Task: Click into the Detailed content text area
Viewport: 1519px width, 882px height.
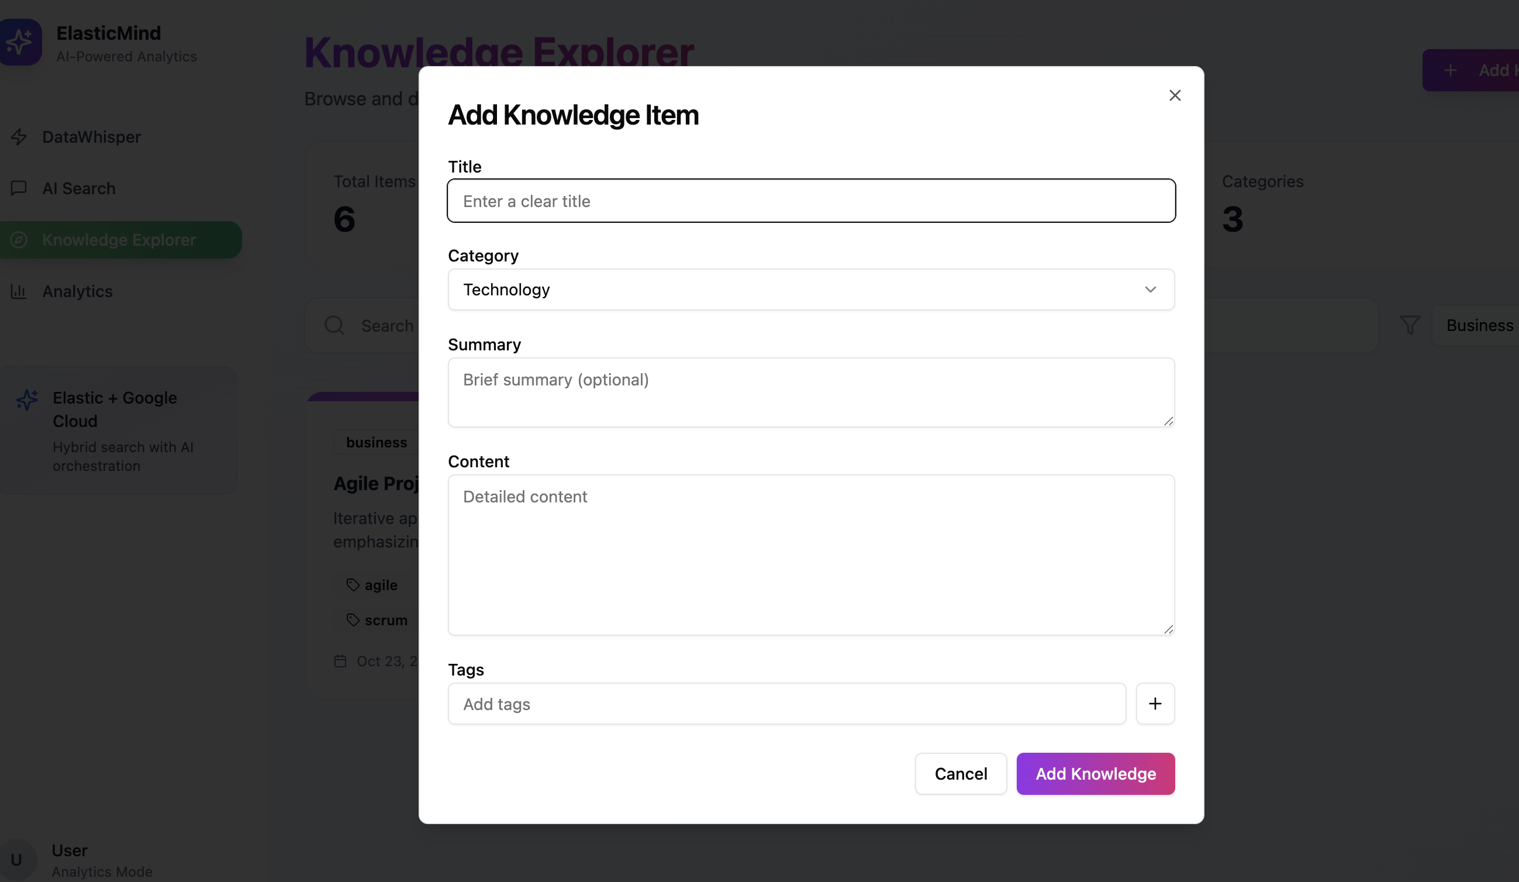Action: pyautogui.click(x=810, y=554)
